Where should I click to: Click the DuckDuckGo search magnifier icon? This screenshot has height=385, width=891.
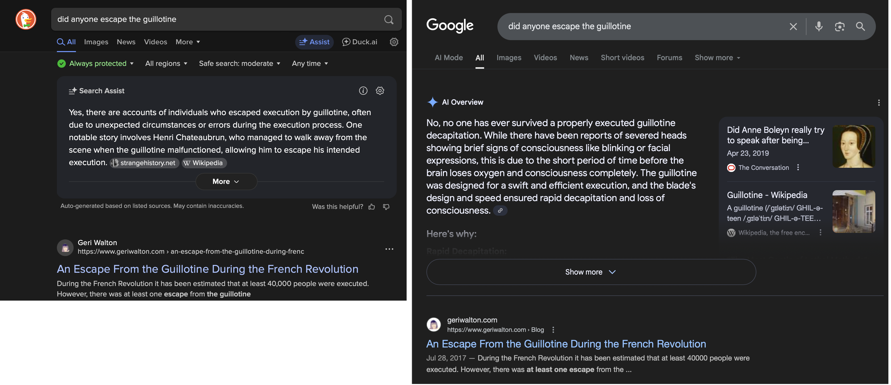point(389,20)
